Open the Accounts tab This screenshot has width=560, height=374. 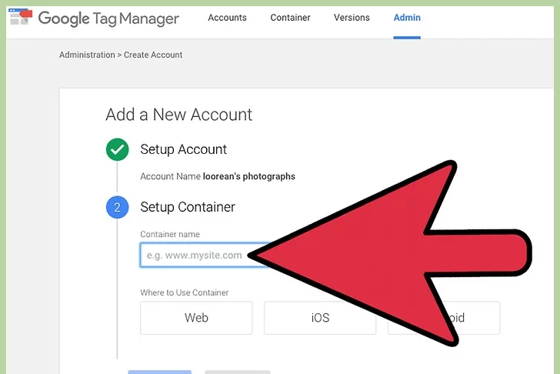pos(228,18)
